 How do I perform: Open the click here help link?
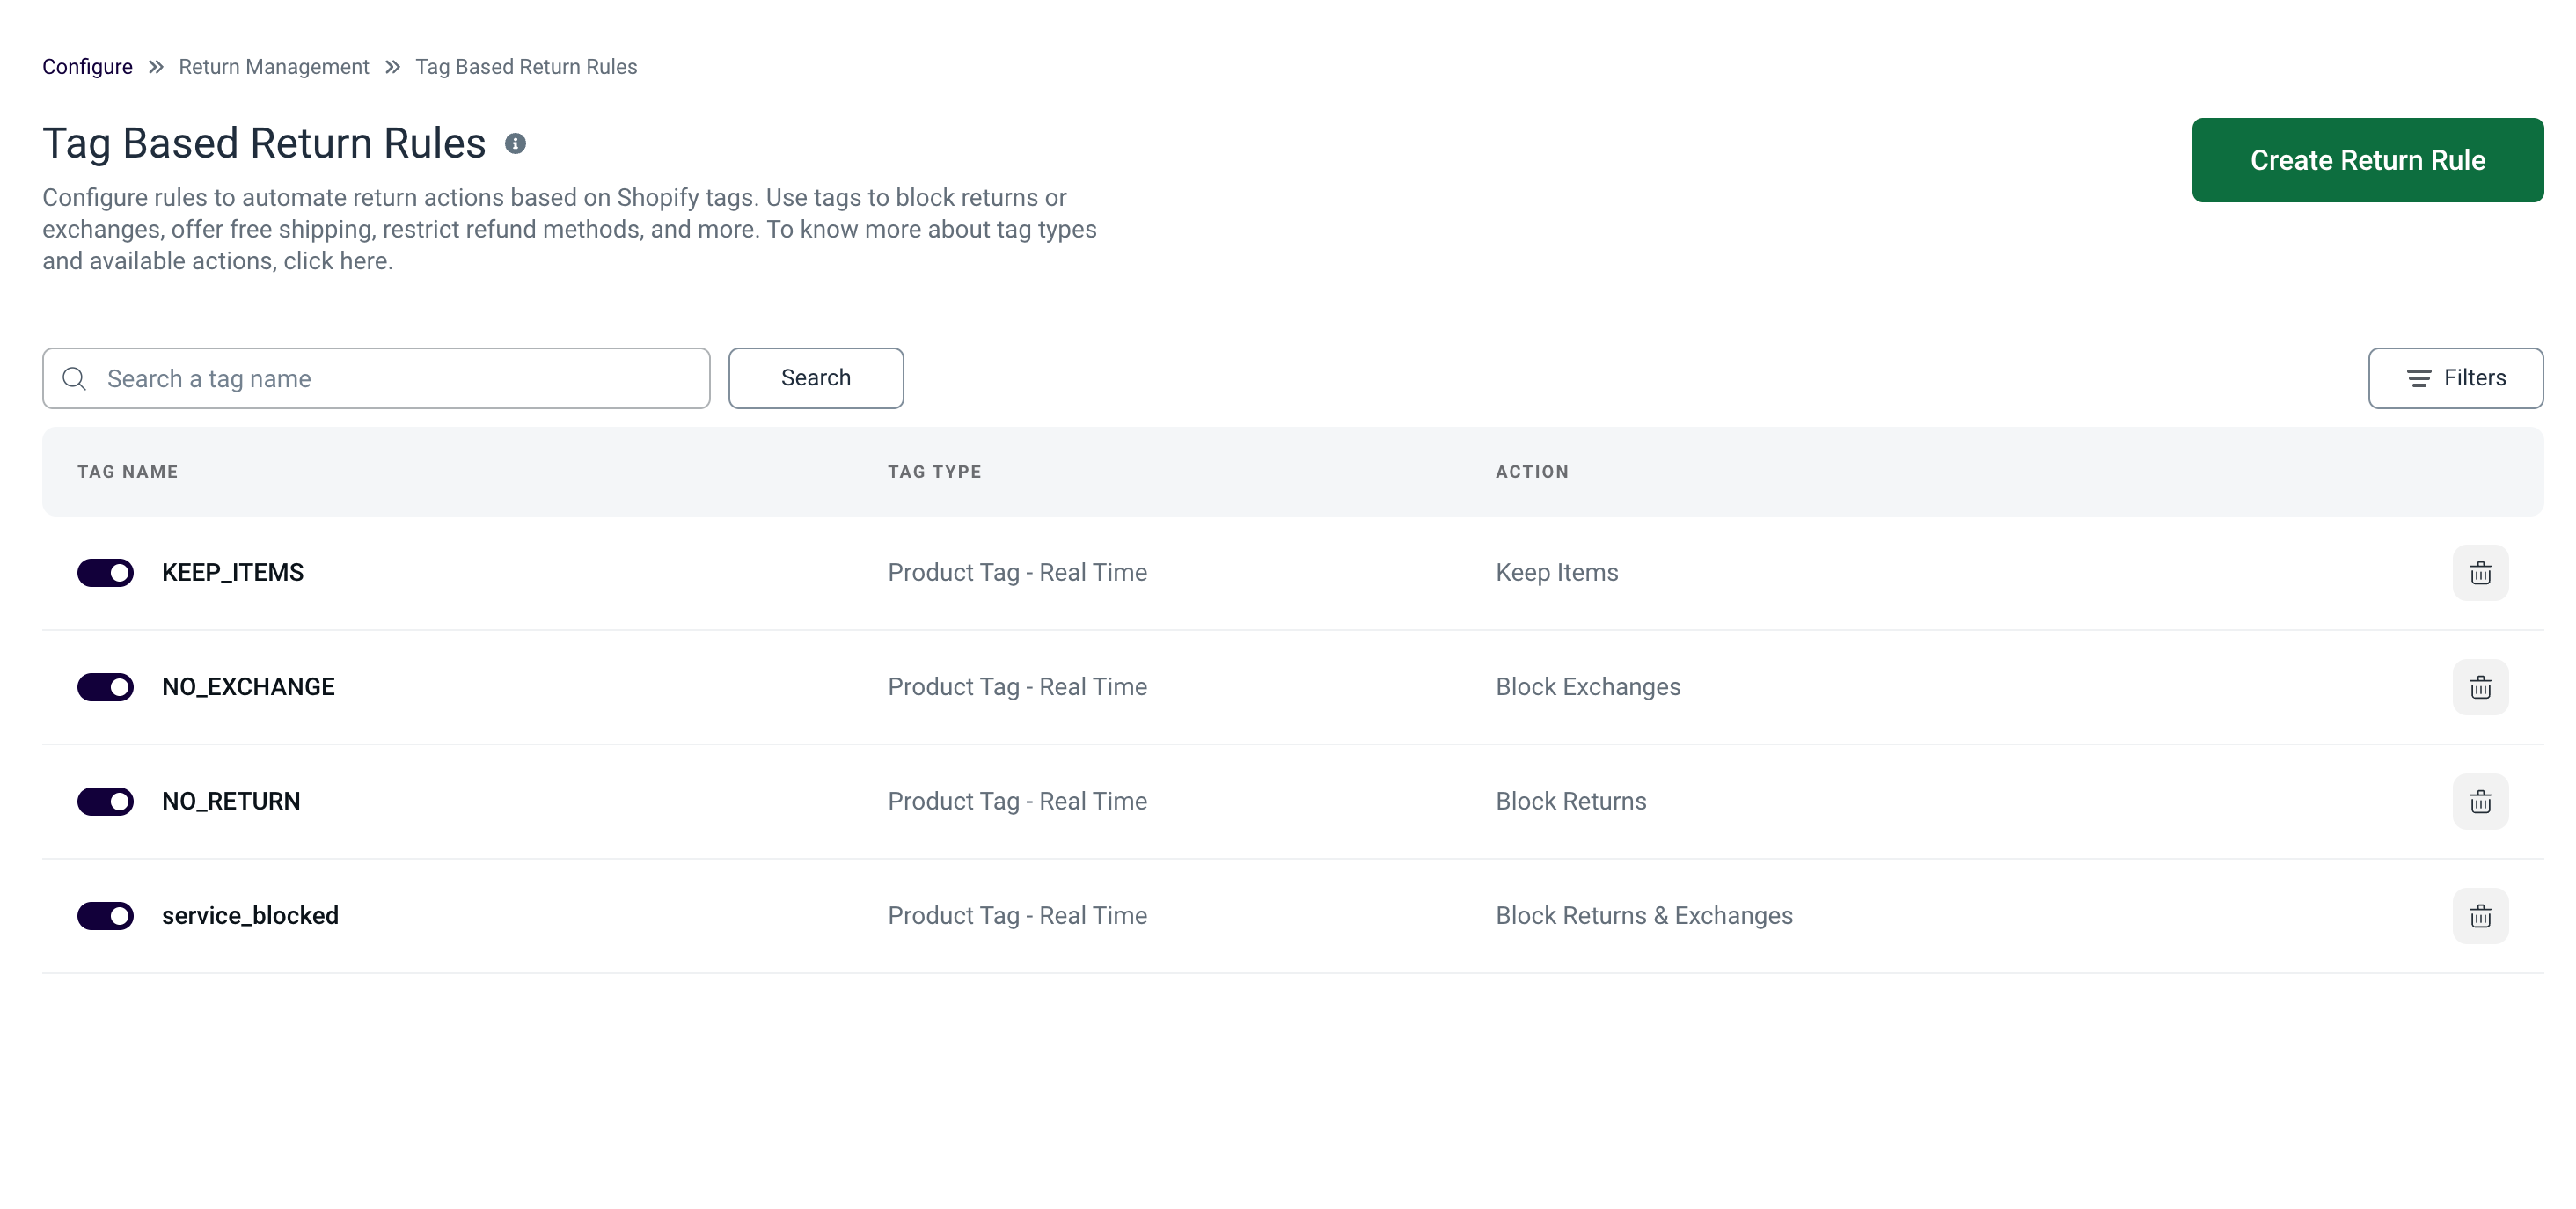click(337, 262)
